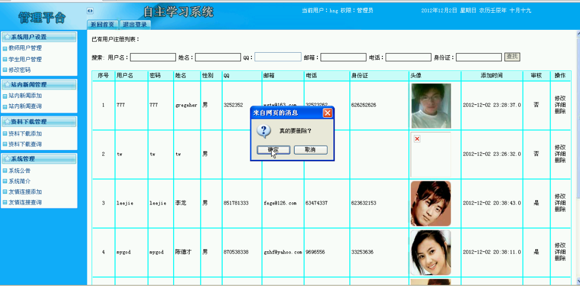Viewport: 580px width, 286px height.
Task: Click the bullet icon next to 资料下载查询
Action: tap(5, 144)
